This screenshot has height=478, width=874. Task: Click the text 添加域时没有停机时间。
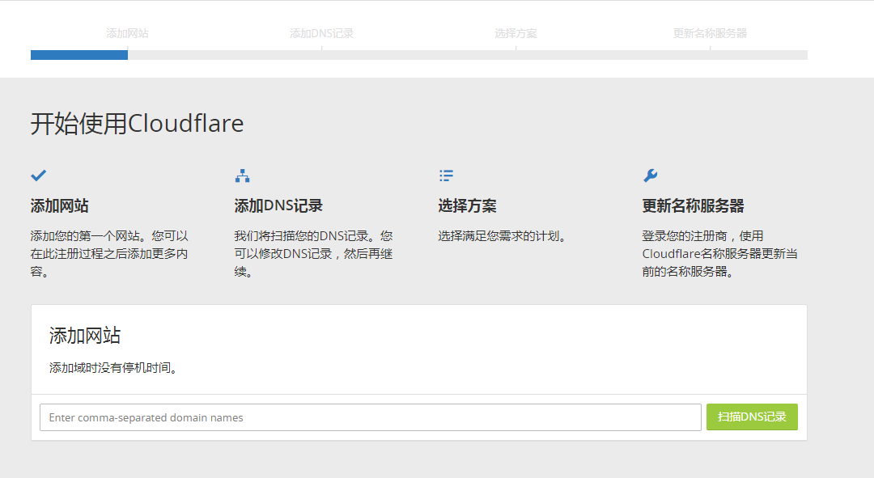(x=114, y=368)
